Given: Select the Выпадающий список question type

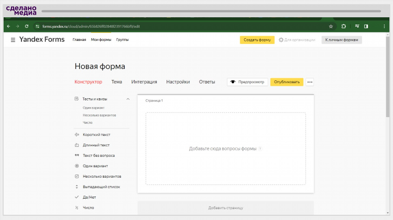Looking at the screenshot, I should click(101, 187).
